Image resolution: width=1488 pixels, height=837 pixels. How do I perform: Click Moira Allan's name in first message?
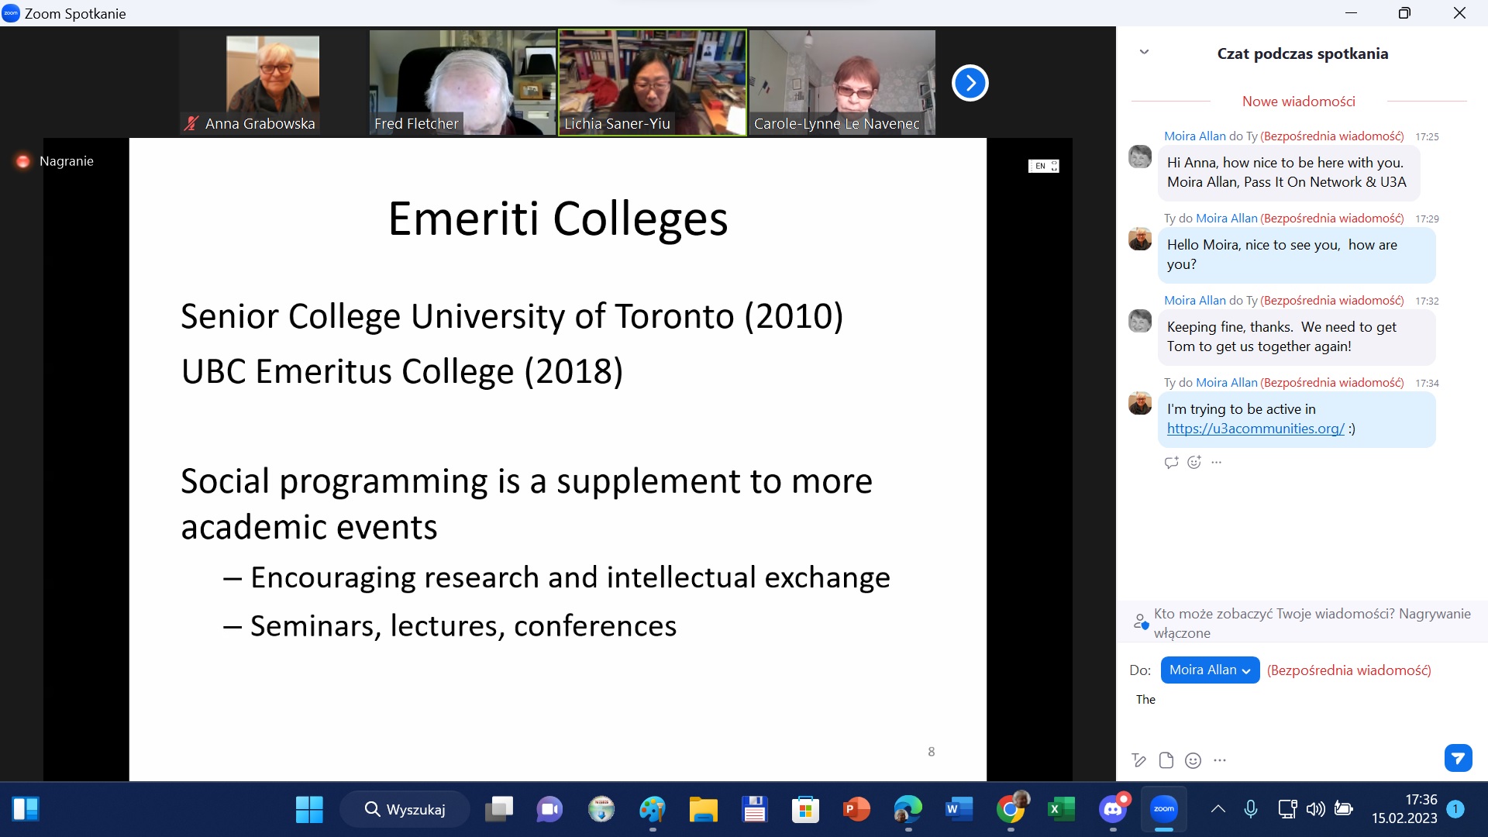1194,136
